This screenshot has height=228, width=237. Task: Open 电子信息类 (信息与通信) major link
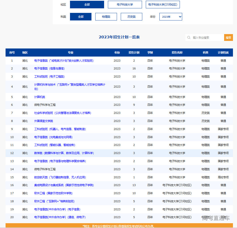click(x=49, y=68)
